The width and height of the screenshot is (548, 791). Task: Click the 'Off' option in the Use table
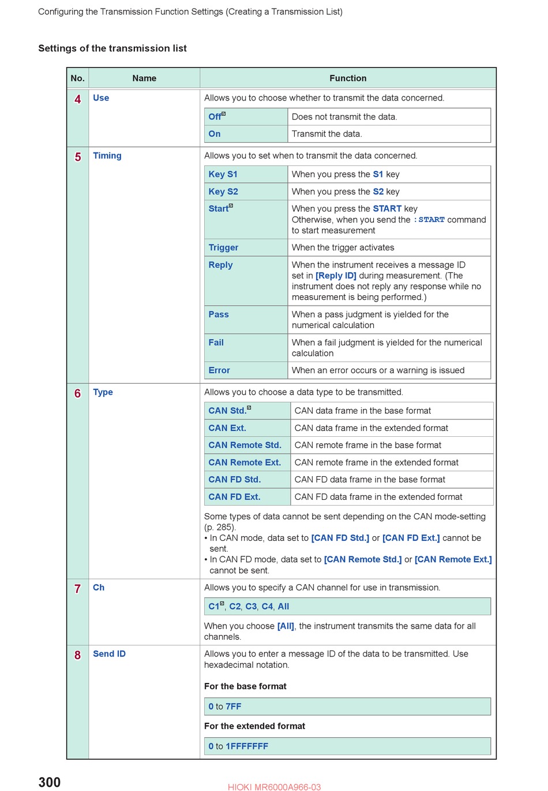coord(215,117)
